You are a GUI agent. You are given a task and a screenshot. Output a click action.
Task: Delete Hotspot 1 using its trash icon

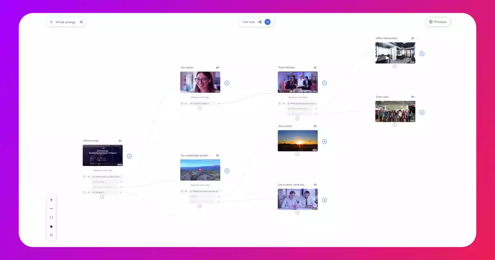tap(85, 192)
